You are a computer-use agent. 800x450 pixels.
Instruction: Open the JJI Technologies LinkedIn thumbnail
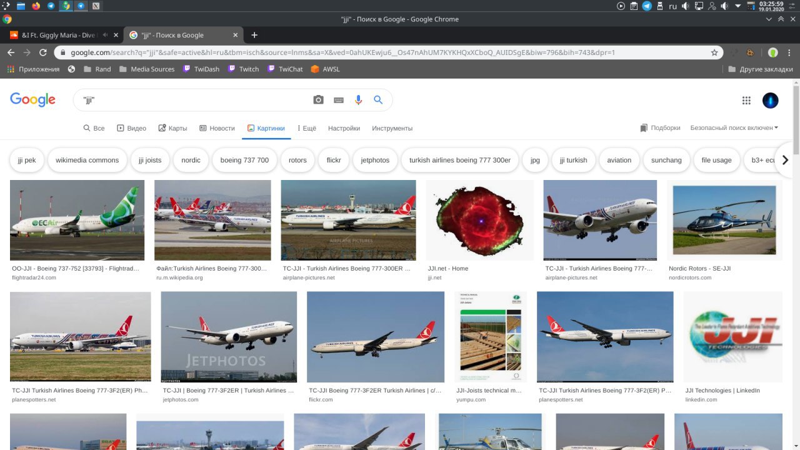tap(732, 337)
